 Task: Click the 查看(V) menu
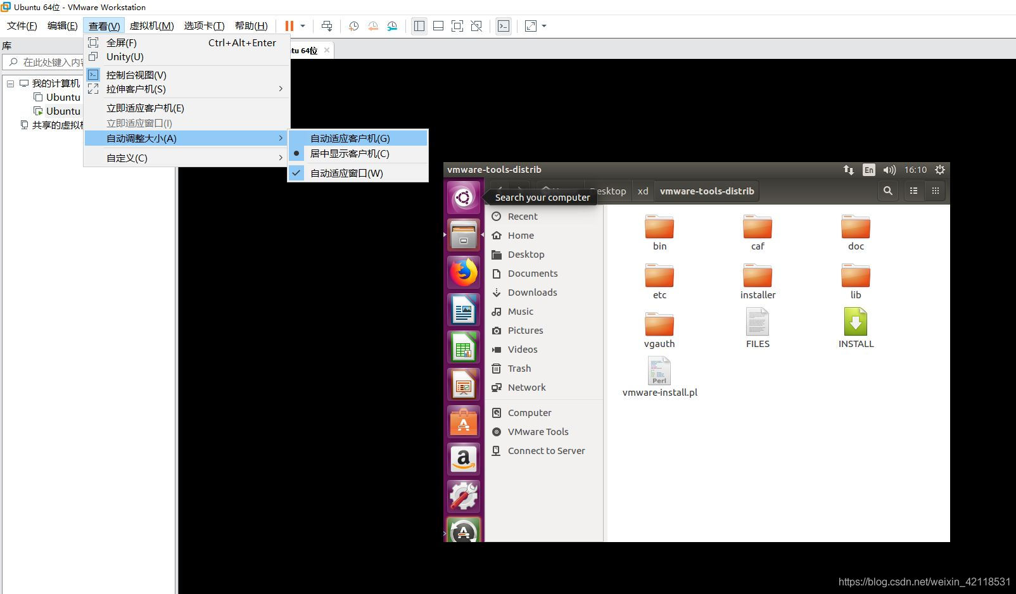[104, 26]
